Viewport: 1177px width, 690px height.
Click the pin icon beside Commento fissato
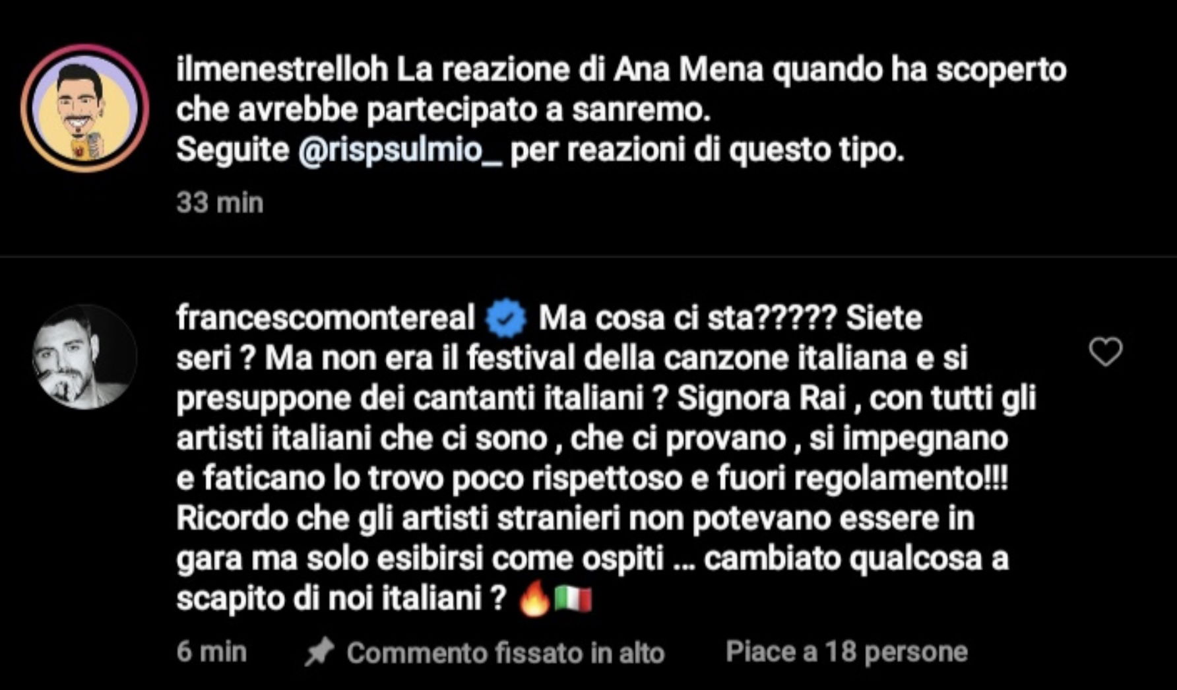(x=320, y=652)
